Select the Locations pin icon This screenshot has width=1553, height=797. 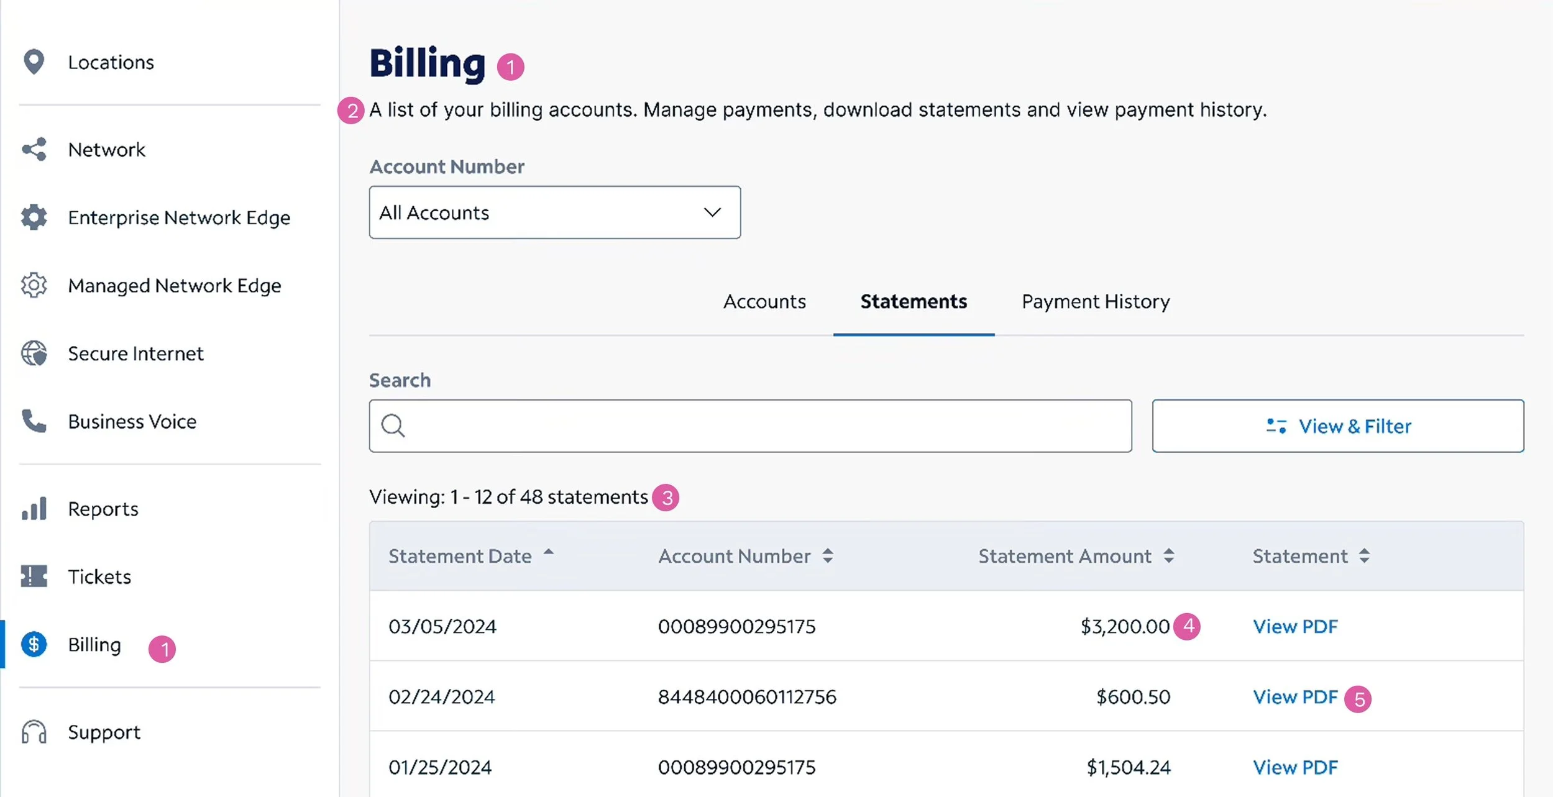(33, 61)
